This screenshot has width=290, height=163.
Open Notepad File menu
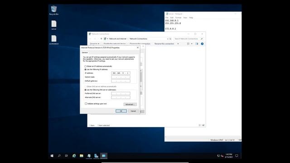tap(167, 18)
